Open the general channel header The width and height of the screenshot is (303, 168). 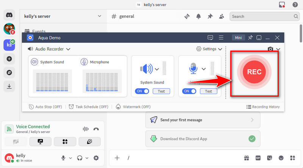(123, 16)
